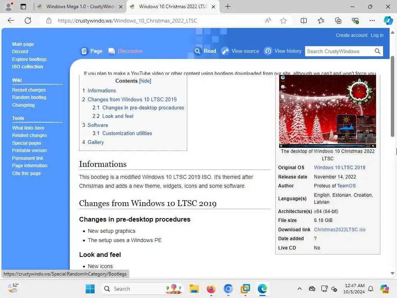The height and width of the screenshot is (298, 397).
Task: Open Page information
Action: click(x=29, y=165)
